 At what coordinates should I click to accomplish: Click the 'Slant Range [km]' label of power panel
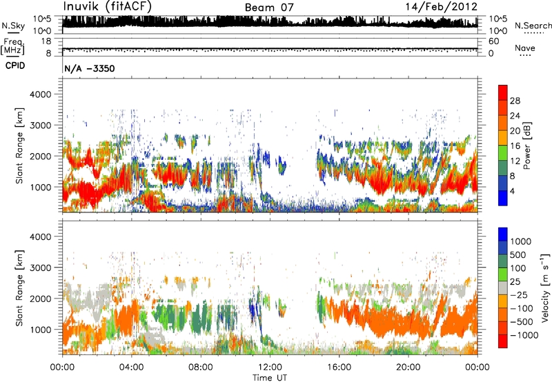[x=19, y=145]
